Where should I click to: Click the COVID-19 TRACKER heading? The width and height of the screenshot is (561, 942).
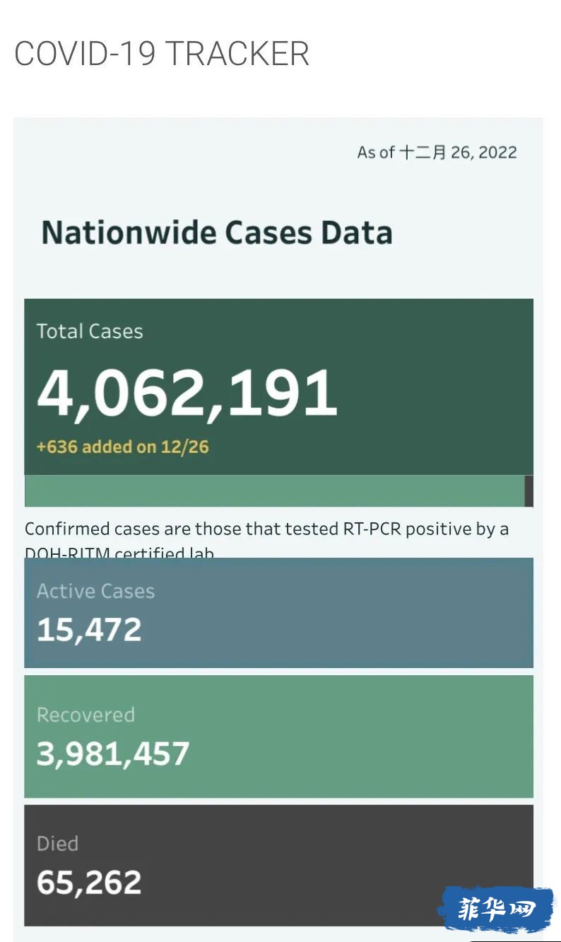(x=162, y=54)
